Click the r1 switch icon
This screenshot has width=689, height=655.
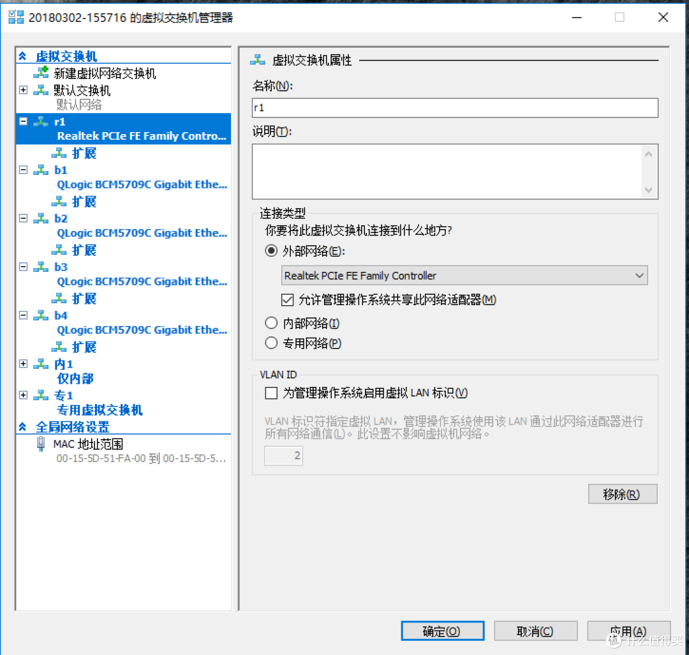tap(41, 121)
